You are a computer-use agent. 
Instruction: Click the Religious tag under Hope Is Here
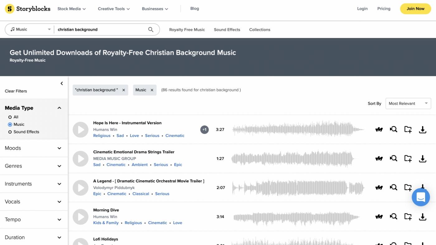(102, 136)
